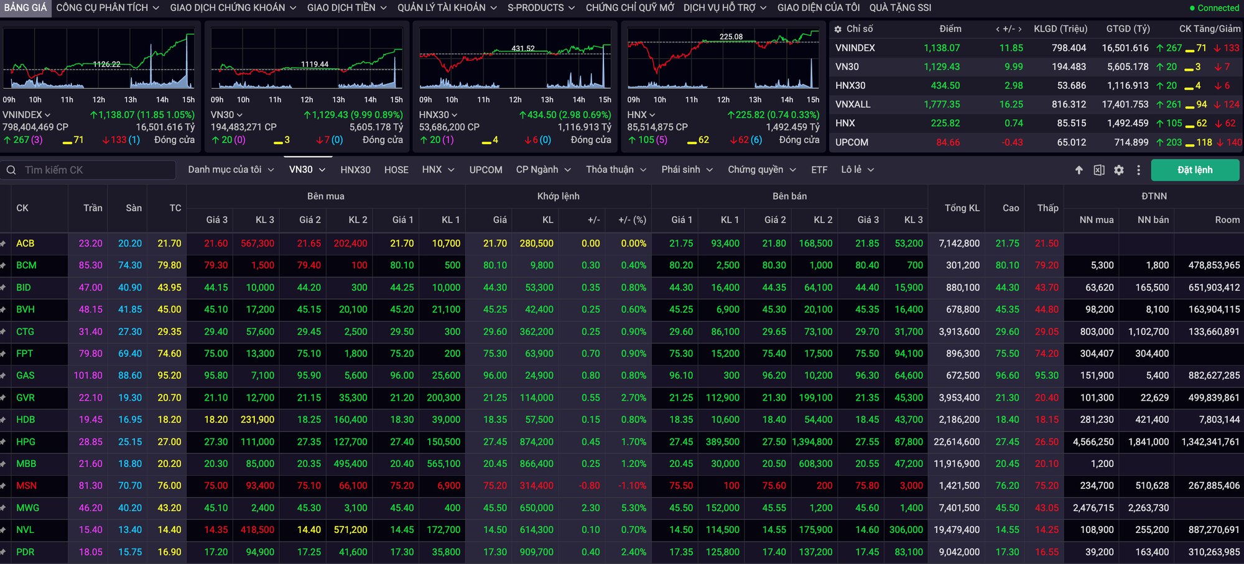The width and height of the screenshot is (1244, 564).
Task: Pin the BCM row
Action: [x=3, y=265]
